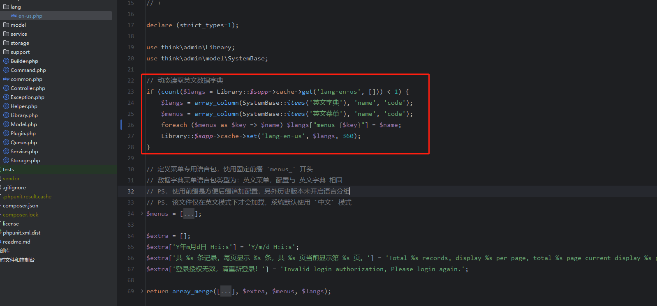Select the support folder name
Image resolution: width=657 pixels, height=306 pixels.
20,52
